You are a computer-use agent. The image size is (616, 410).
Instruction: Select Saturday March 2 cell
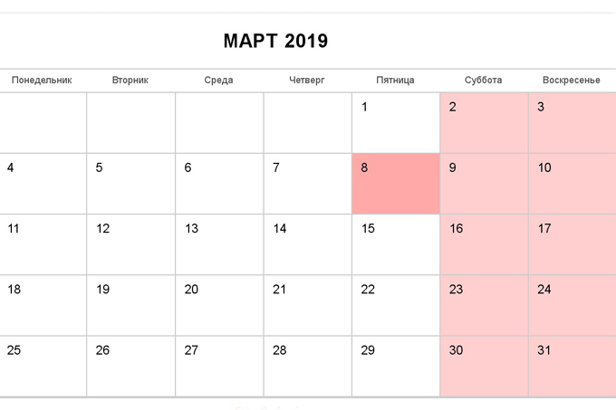(484, 123)
